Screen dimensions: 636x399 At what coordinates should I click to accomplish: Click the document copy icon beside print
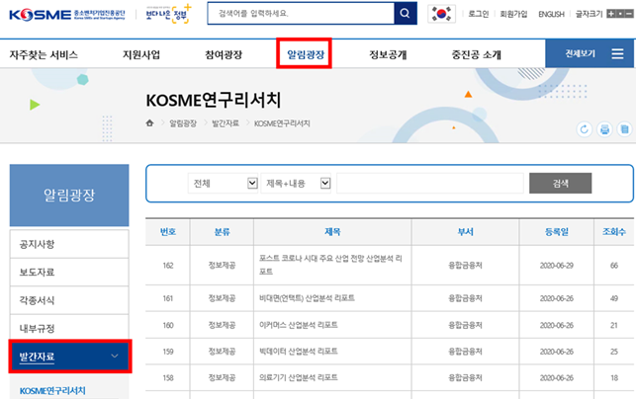click(x=623, y=129)
